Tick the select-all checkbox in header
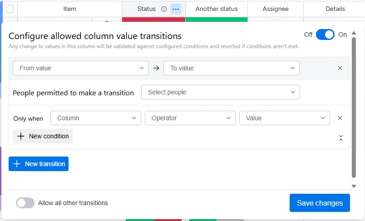The image size is (365, 221). pos(10,9)
